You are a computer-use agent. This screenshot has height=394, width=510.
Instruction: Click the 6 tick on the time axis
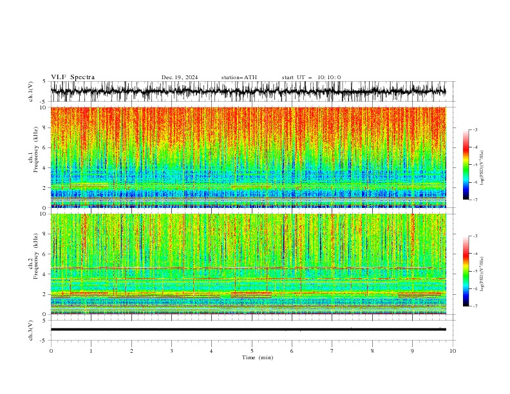point(292,351)
